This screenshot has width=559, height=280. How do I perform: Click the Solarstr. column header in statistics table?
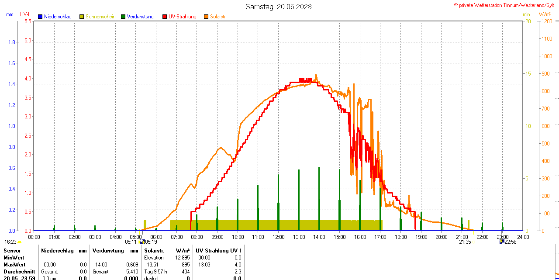(154, 251)
